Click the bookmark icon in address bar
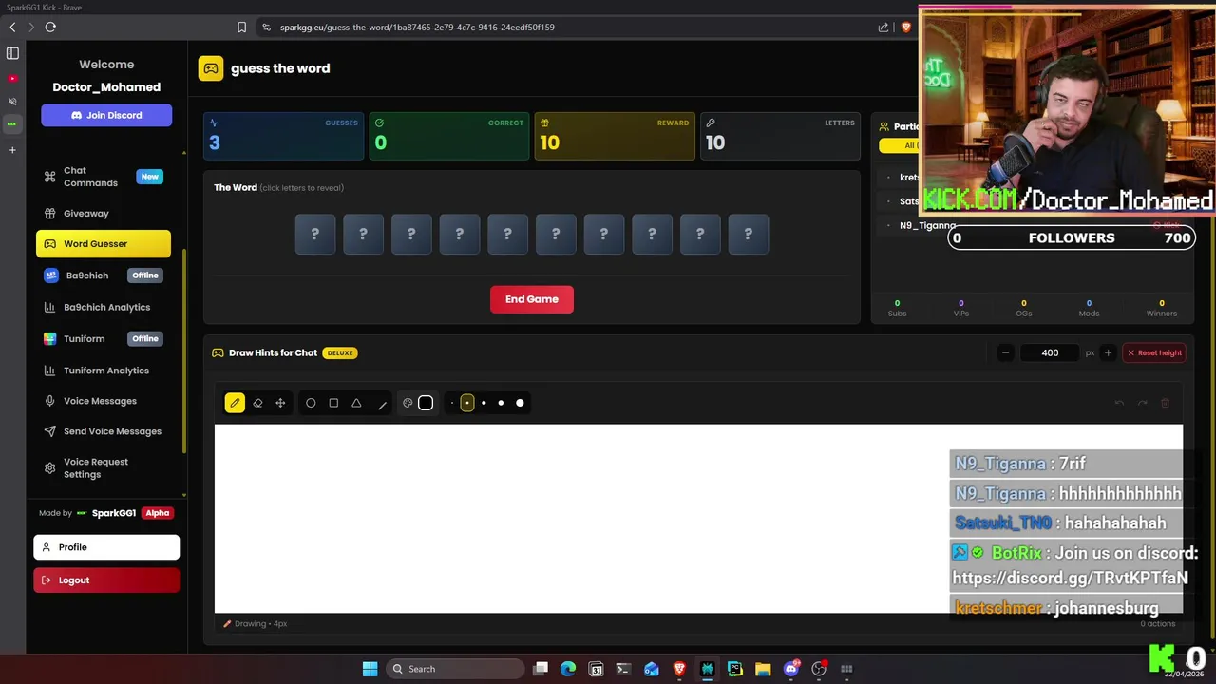Viewport: 1216px width, 684px height. point(241,28)
